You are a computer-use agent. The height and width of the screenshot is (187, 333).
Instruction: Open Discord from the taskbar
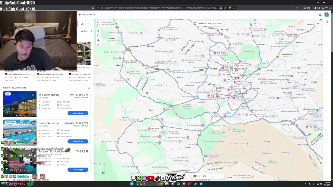click(172, 184)
